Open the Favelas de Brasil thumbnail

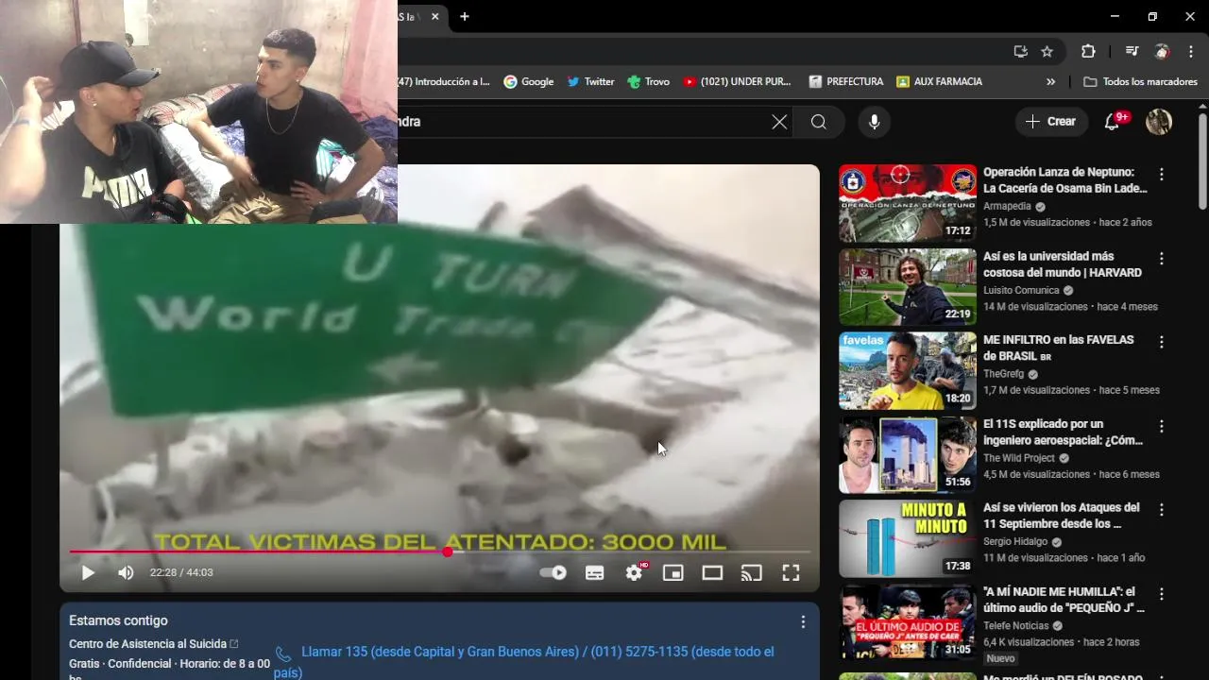click(x=908, y=370)
